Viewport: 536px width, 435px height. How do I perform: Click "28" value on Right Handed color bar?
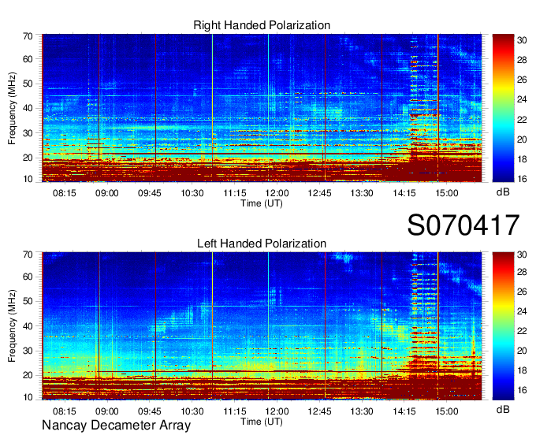pos(522,61)
